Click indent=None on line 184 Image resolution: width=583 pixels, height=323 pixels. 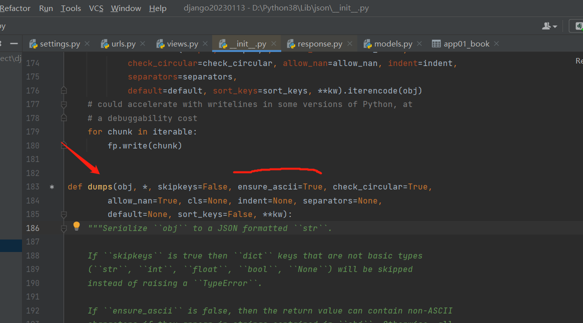tap(265, 200)
